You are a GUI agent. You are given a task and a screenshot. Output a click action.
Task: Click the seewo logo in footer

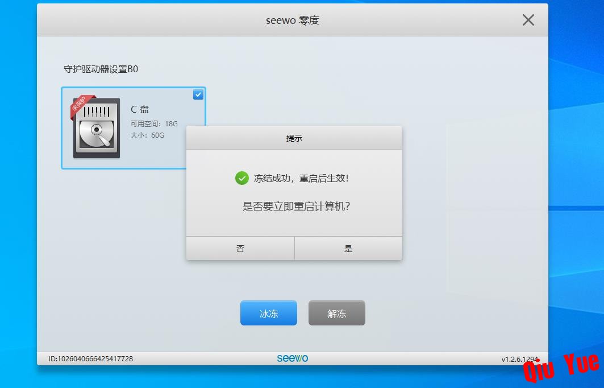(293, 358)
